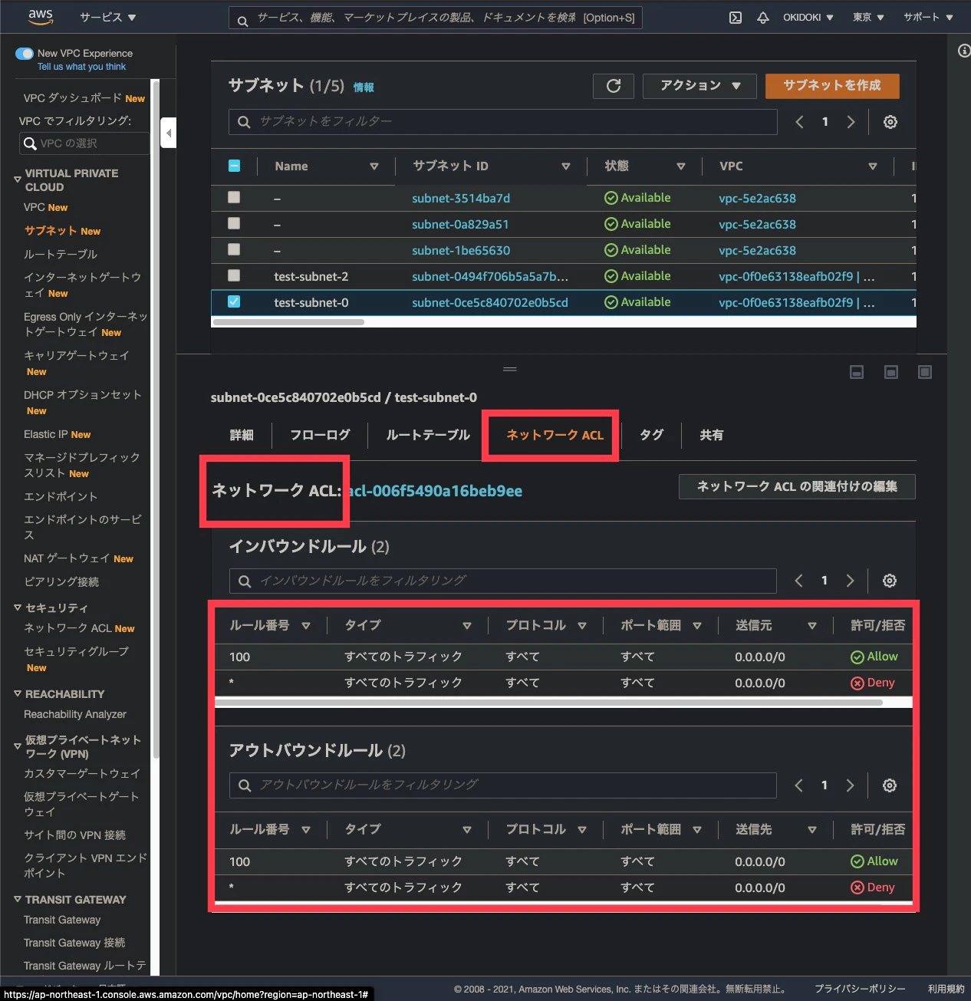
Task: Open the 東京 region dropdown
Action: (x=868, y=18)
